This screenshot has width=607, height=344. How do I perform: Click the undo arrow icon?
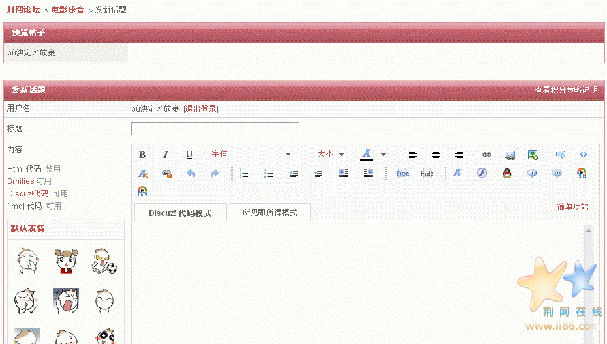click(191, 174)
